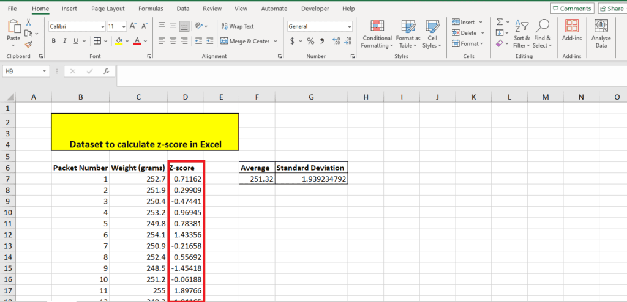Toggle the highlighted Bottom Align button
Image resolution: width=627 pixels, height=302 pixels.
pyautogui.click(x=184, y=26)
